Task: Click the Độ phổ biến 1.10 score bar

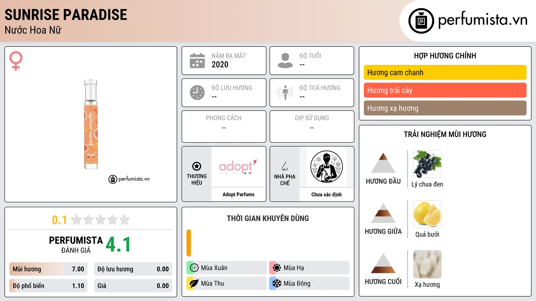Action: point(48,286)
